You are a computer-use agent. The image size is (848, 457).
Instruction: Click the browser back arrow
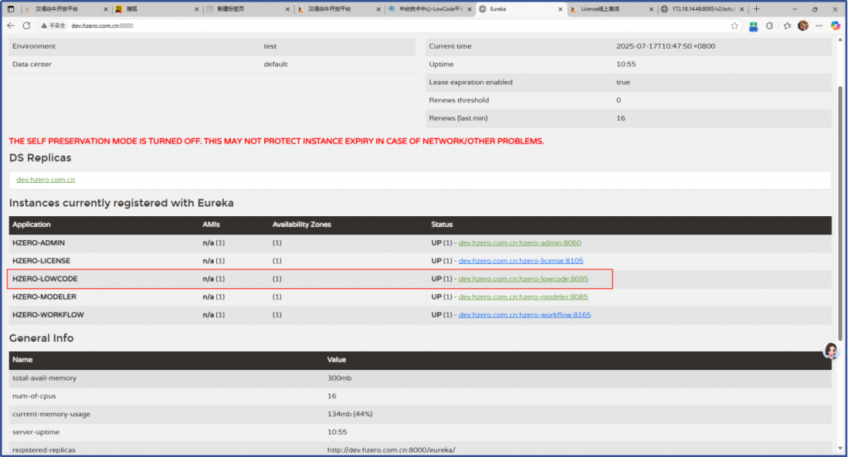[x=11, y=26]
